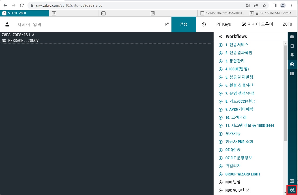Screen dimensions: 298x195
Task: Switch to work area A TEST Z0F8
Action: (25, 13)
